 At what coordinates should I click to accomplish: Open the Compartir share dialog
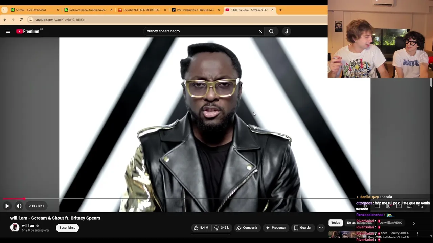[x=247, y=228]
